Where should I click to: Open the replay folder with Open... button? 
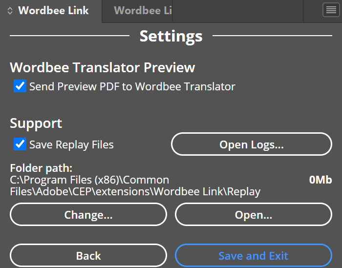click(x=253, y=215)
